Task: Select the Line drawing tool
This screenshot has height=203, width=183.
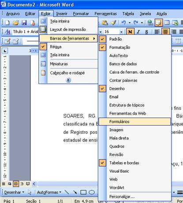Action: click(x=67, y=192)
